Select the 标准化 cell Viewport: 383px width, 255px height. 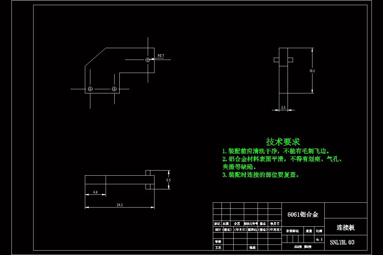(252, 229)
